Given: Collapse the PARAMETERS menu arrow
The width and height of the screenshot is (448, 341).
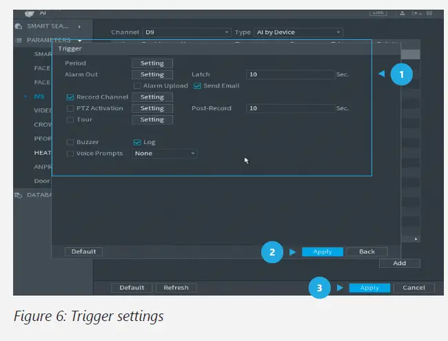Looking at the screenshot, I should click(x=79, y=40).
